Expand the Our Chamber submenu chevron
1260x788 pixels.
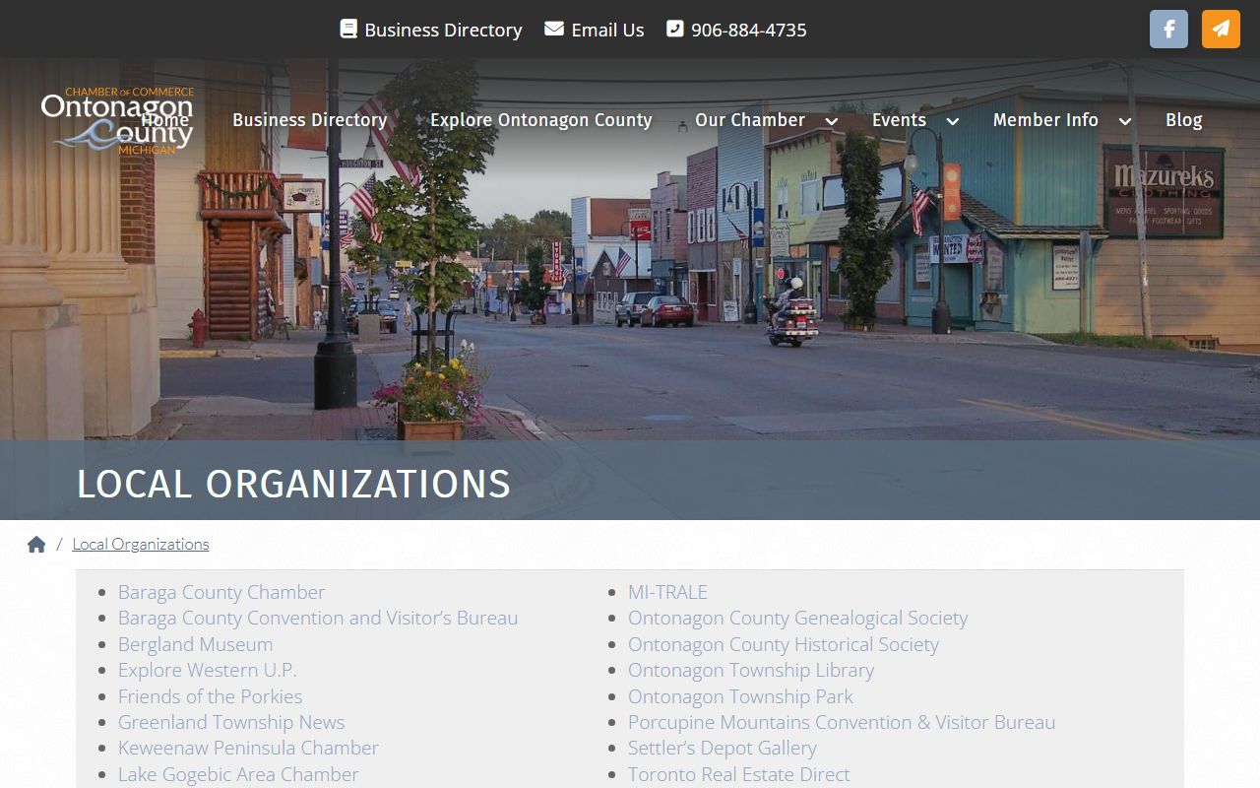[x=832, y=121]
